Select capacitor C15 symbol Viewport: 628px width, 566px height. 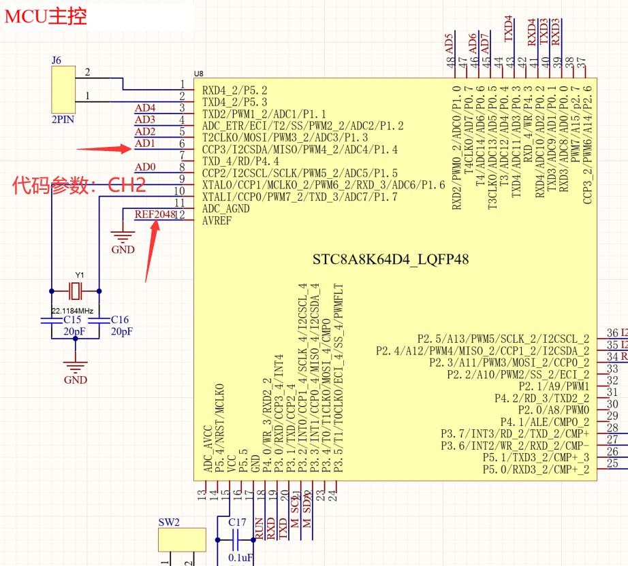tap(51, 320)
